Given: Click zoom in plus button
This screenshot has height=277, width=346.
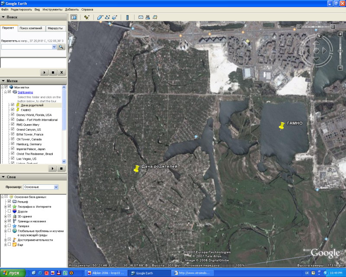Looking at the screenshot, I should click(340, 34).
